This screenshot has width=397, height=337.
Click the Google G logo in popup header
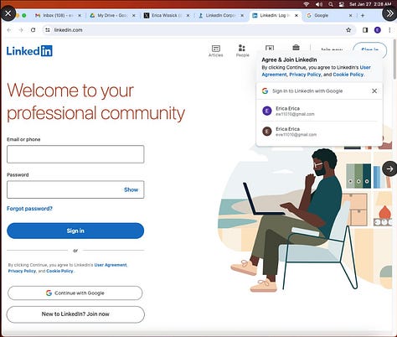coord(265,91)
